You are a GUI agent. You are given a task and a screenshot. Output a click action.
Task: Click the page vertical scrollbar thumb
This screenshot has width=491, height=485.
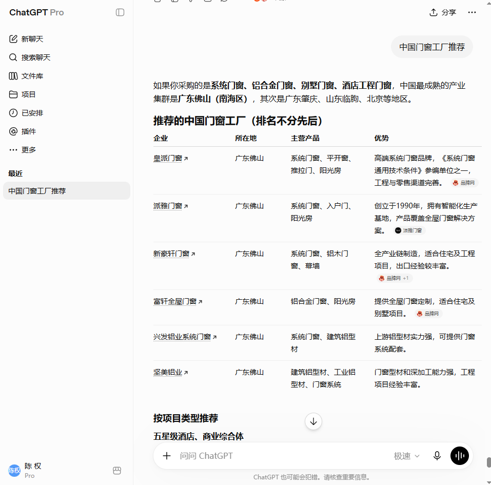[x=488, y=462]
